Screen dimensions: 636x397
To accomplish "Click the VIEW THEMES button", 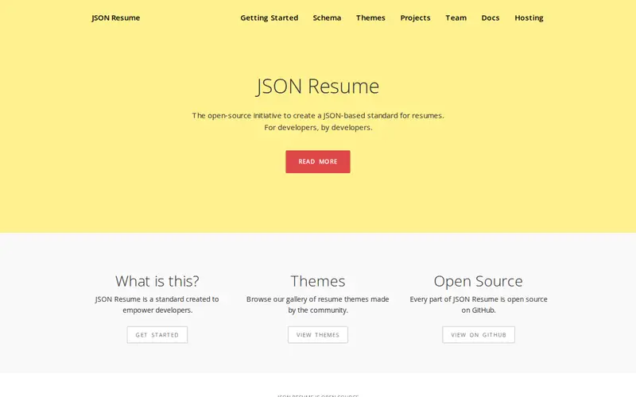I will (x=318, y=335).
